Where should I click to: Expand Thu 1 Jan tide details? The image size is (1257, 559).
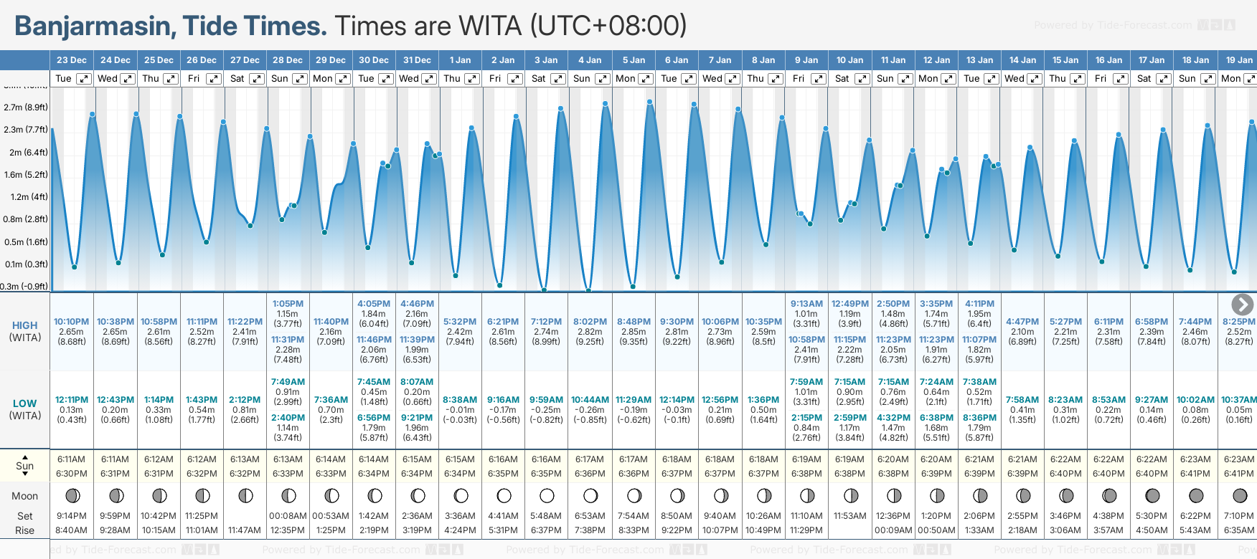point(471,79)
